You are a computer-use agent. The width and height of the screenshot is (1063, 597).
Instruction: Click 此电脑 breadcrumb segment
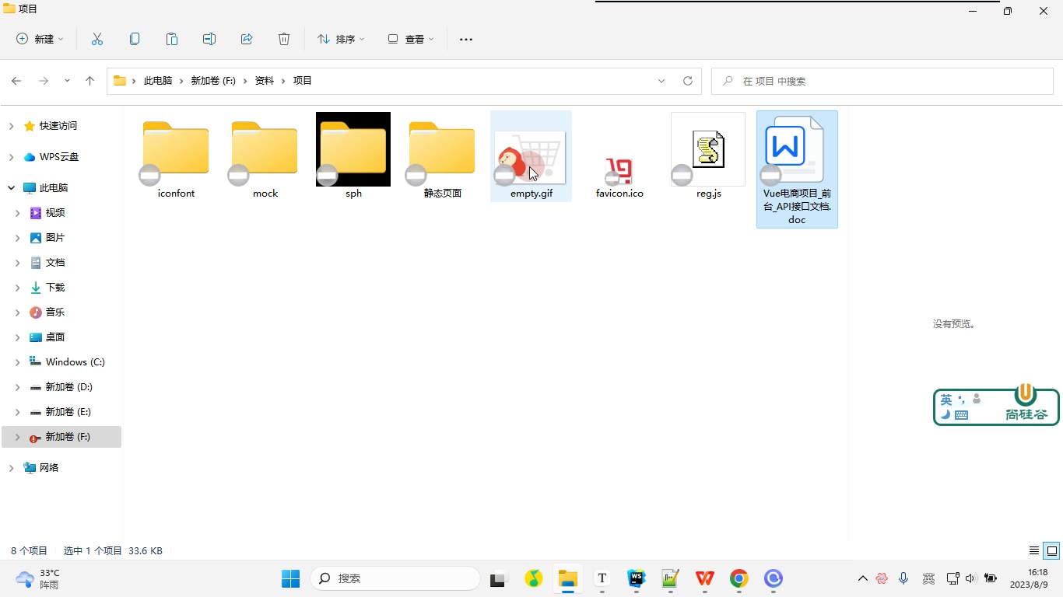tap(158, 81)
